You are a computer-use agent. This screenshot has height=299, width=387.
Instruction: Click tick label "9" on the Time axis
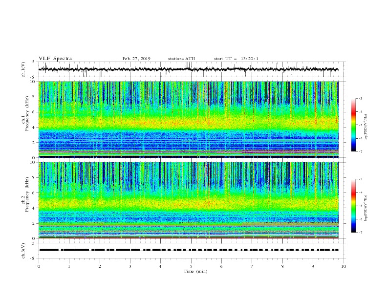click(x=313, y=266)
